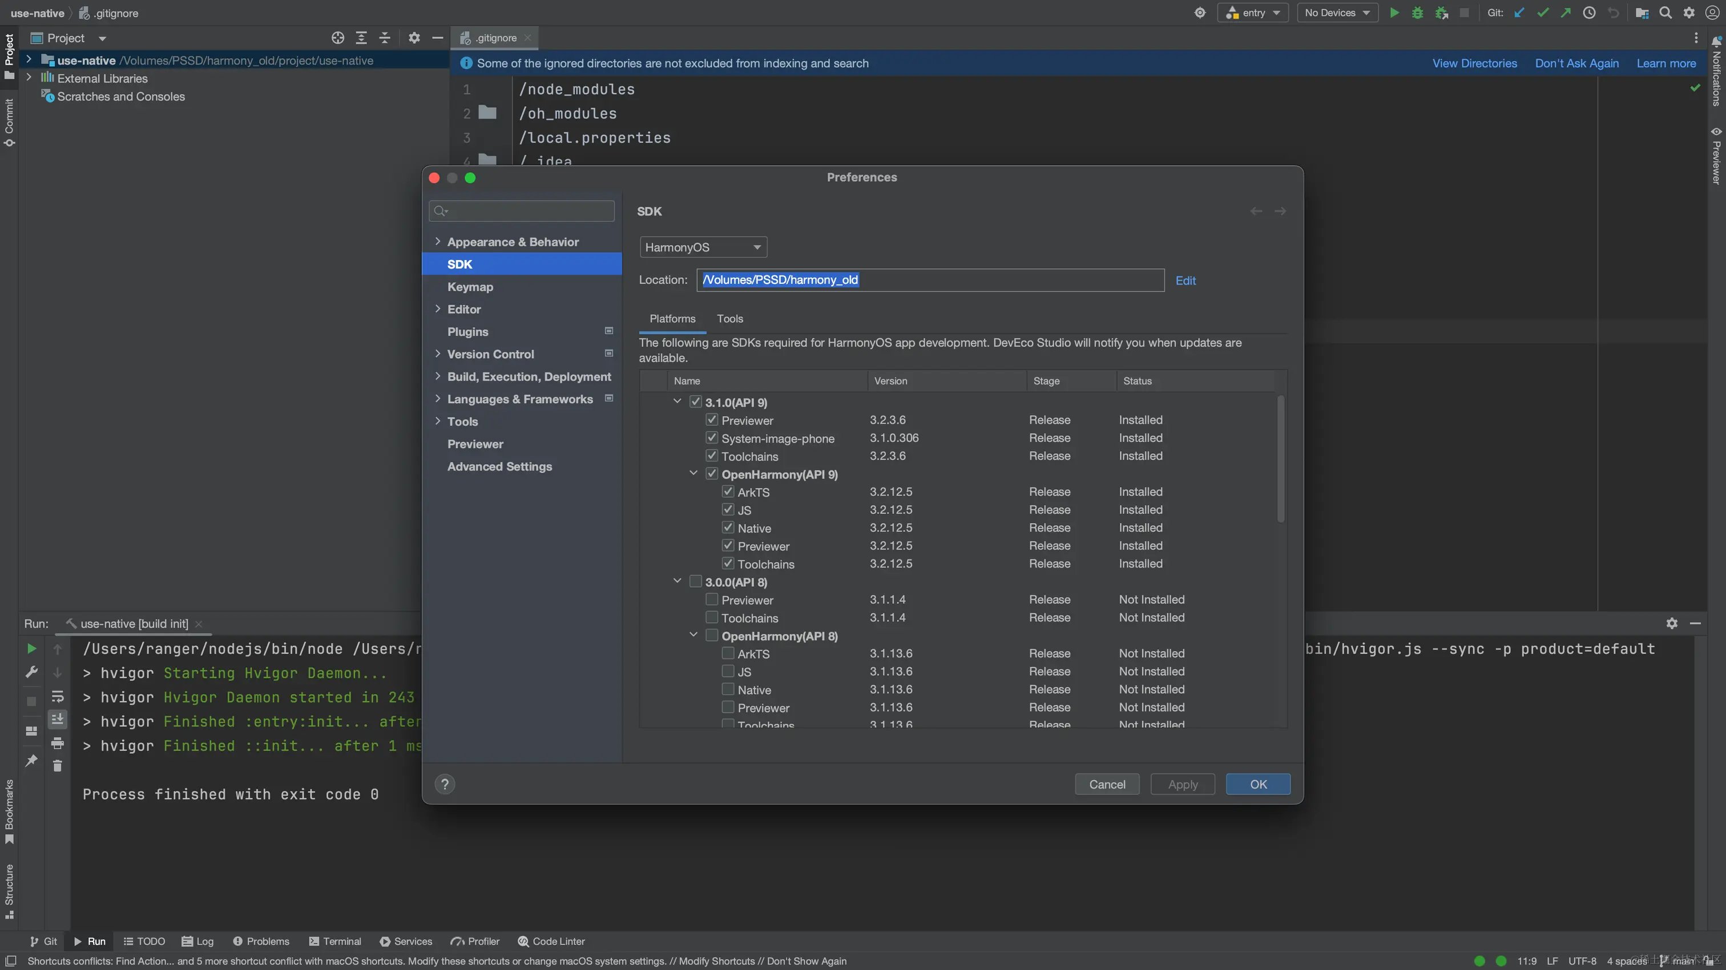Toggle OpenHarmony(API 9) checkbox
This screenshot has width=1726, height=970.
pyautogui.click(x=712, y=473)
